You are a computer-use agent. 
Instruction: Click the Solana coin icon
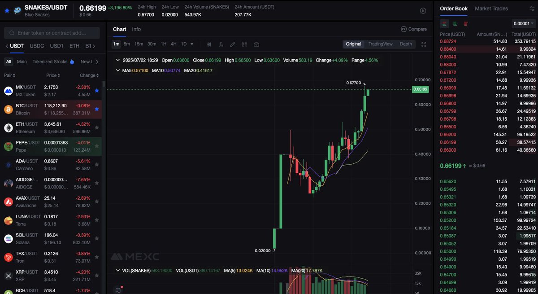click(x=8, y=239)
